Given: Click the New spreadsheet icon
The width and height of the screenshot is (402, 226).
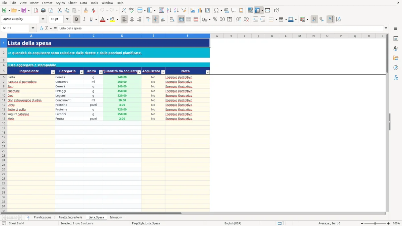Looking at the screenshot, I should [x=4, y=10].
